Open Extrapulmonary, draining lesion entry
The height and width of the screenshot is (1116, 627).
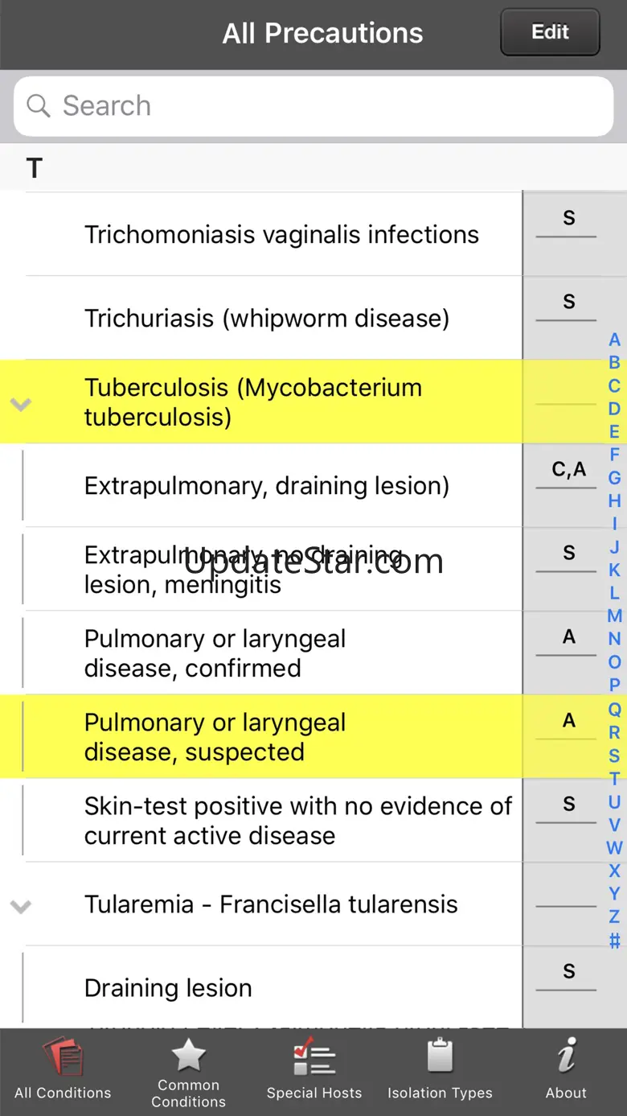(x=267, y=486)
